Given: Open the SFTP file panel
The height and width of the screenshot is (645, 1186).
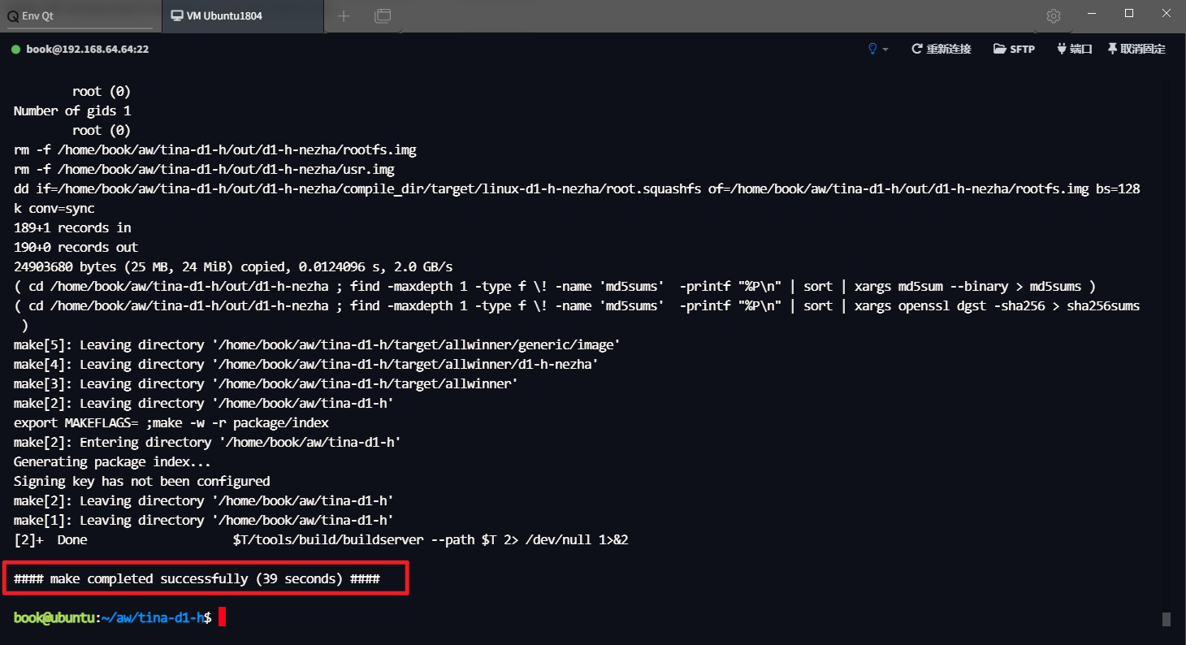Looking at the screenshot, I should pyautogui.click(x=1014, y=49).
